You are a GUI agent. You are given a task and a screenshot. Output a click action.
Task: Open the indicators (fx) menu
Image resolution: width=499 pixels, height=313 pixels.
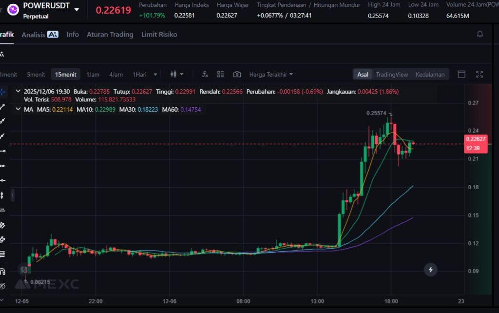[205, 75]
